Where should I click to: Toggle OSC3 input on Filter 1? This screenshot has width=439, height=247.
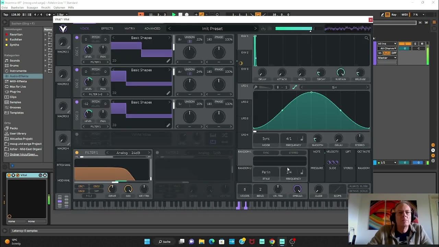[81, 191]
